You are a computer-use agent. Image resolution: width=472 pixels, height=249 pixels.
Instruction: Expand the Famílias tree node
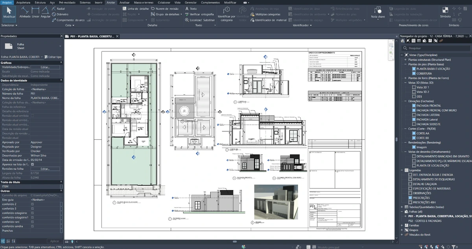point(402,225)
